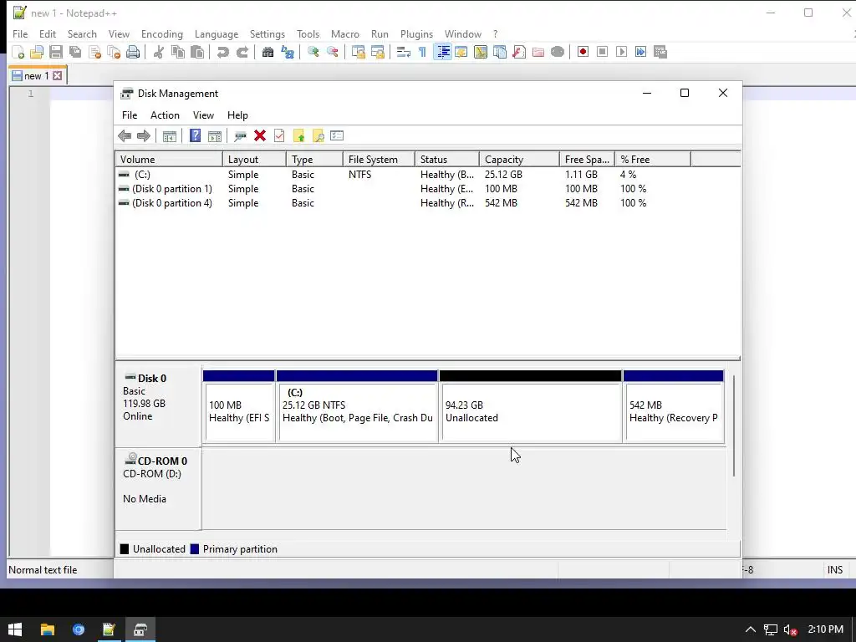Play back recorded macro in Notepad++
Image resolution: width=856 pixels, height=642 pixels.
point(621,52)
